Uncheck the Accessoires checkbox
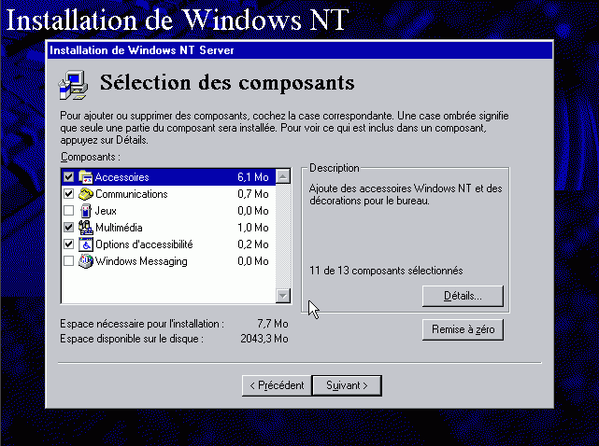Viewport: 599px width, 446px height. (x=69, y=177)
